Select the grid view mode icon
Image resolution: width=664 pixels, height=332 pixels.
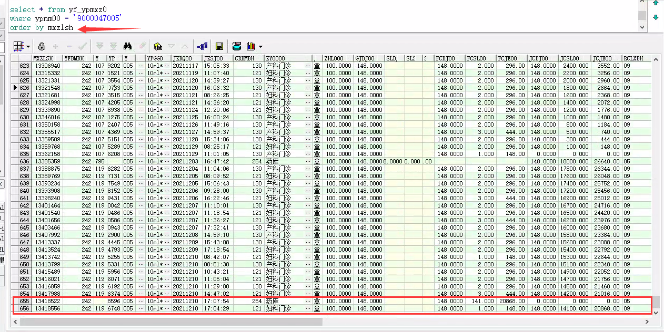18,46
